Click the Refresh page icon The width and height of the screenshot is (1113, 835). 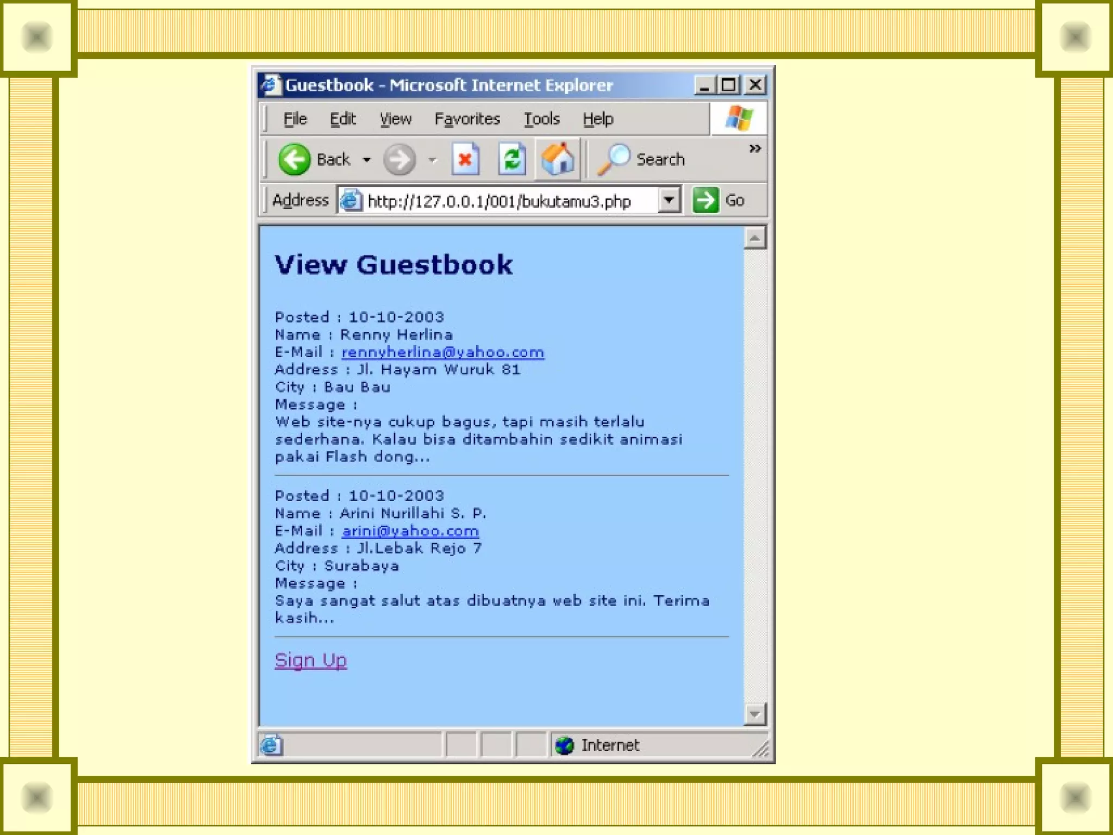pyautogui.click(x=512, y=159)
